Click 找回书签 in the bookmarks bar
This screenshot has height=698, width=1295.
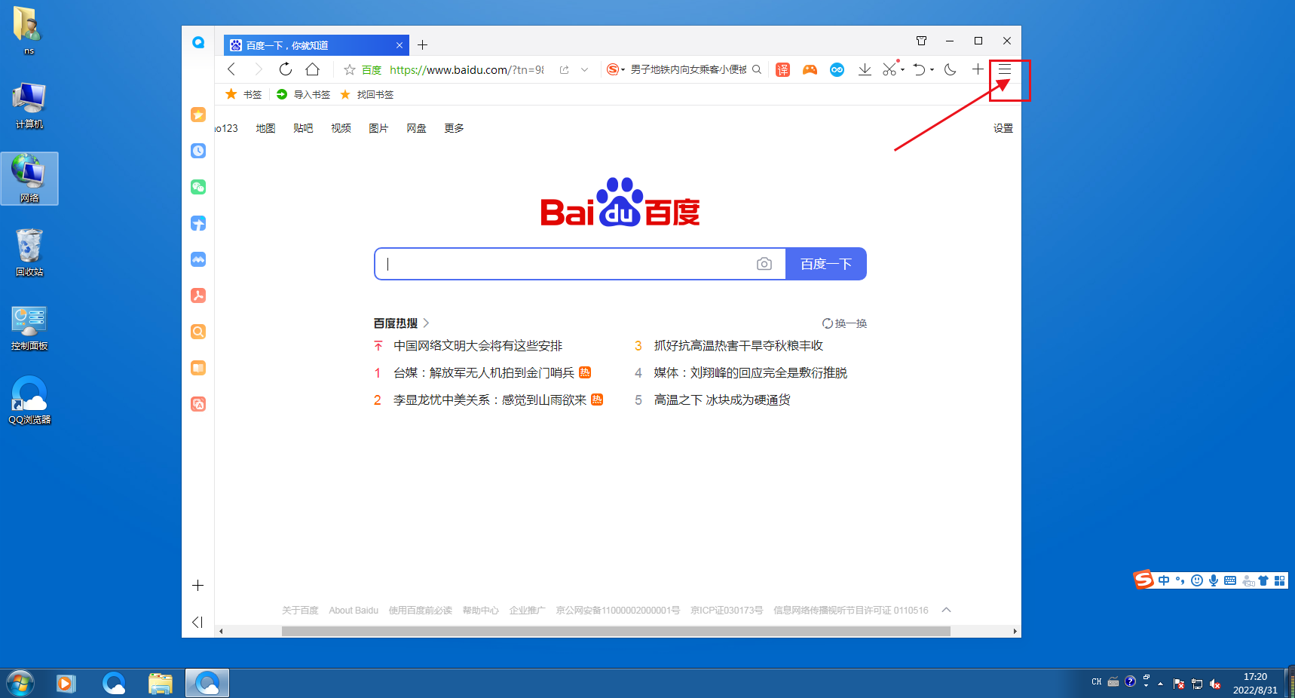(x=367, y=94)
